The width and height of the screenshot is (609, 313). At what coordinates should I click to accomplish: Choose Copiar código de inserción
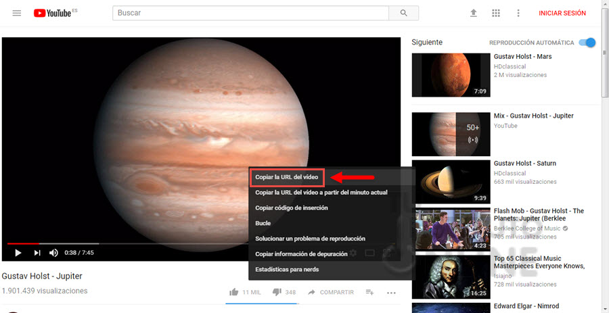pos(291,208)
